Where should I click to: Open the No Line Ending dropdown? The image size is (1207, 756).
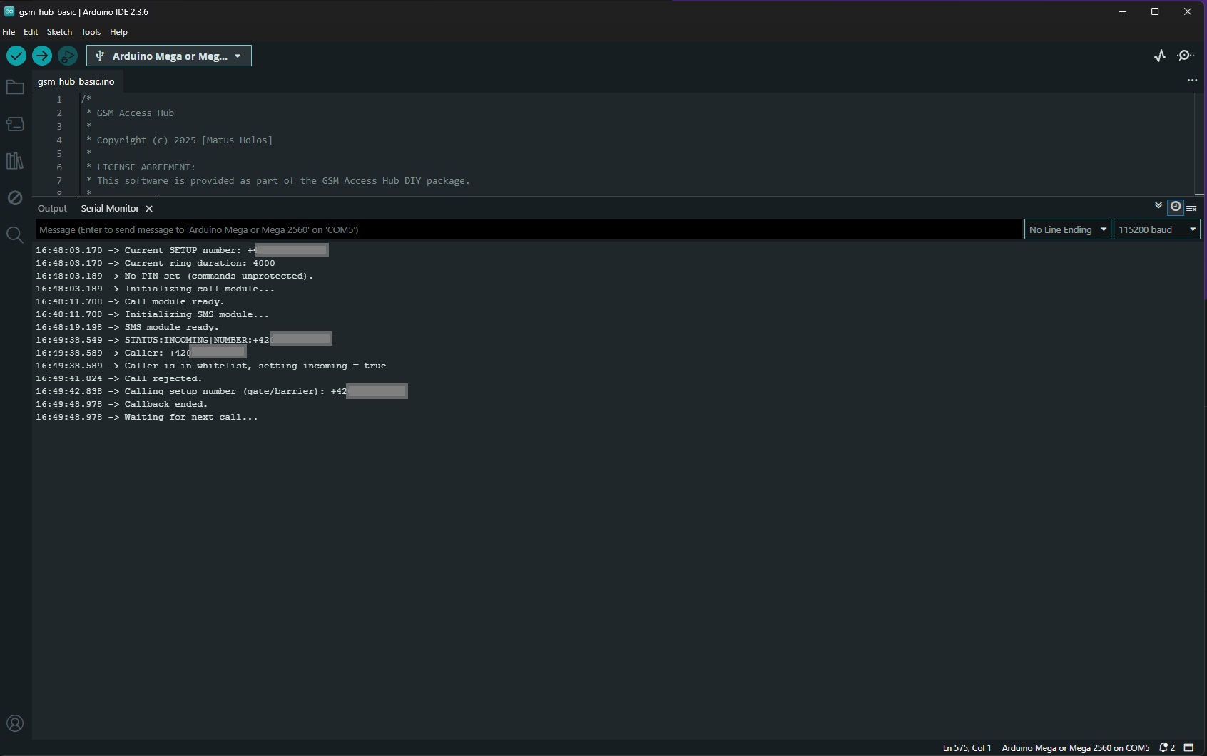coord(1068,229)
